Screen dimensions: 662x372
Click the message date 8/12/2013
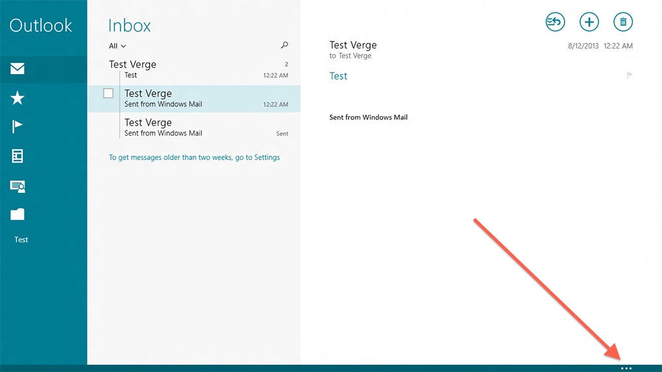coord(583,46)
